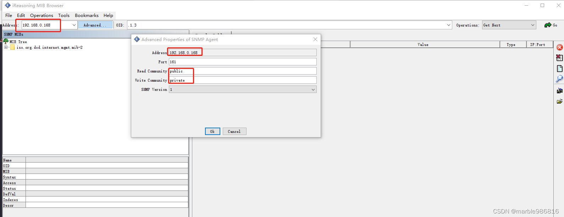
Task: Maximize the MIB Browser window
Action: [x=542, y=5]
